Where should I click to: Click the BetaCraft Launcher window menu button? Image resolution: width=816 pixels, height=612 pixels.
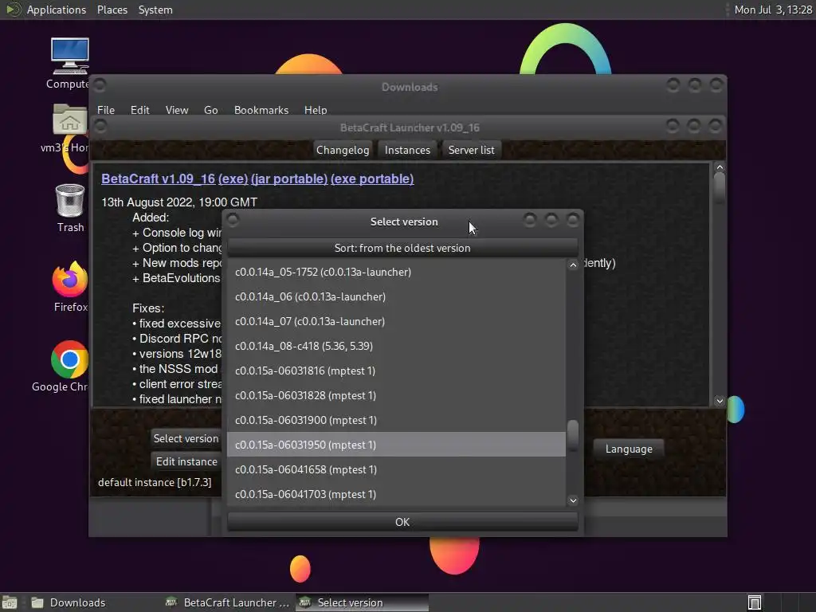pyautogui.click(x=100, y=126)
